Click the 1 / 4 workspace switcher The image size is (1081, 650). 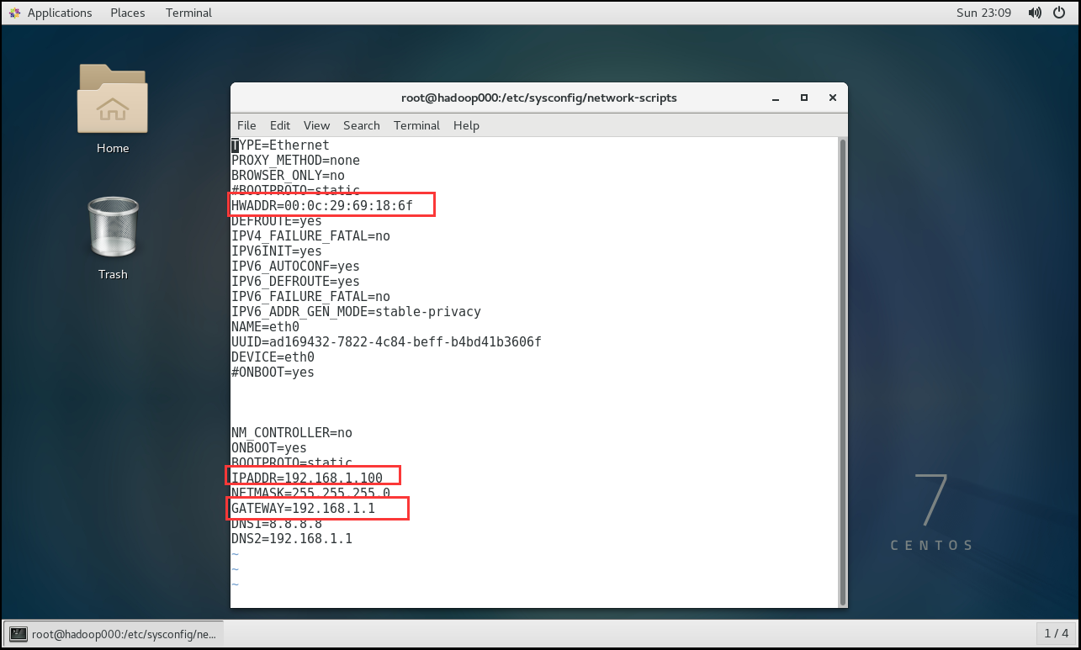tap(1057, 633)
